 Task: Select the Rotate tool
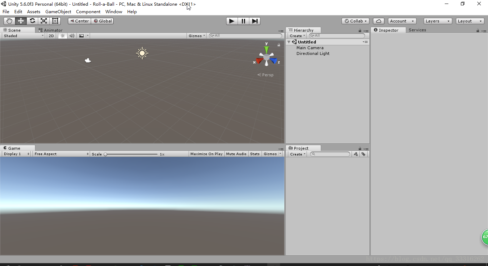32,21
